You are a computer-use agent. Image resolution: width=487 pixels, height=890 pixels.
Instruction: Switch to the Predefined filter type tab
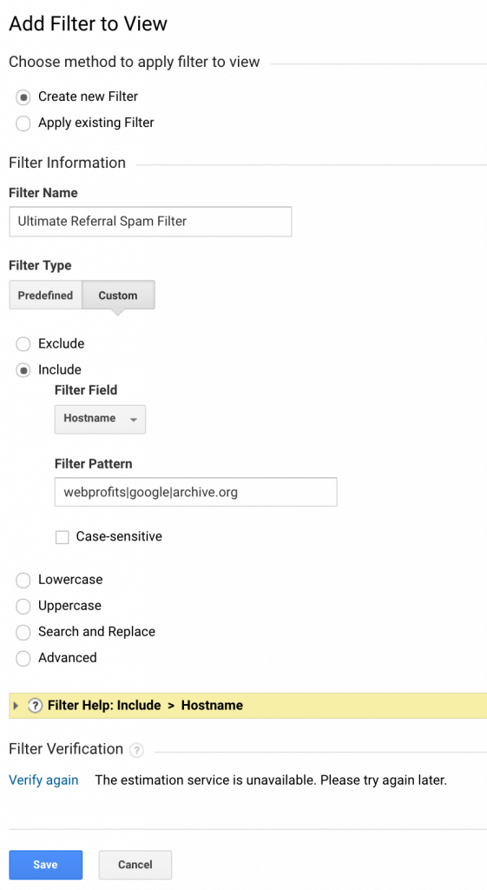coord(45,296)
